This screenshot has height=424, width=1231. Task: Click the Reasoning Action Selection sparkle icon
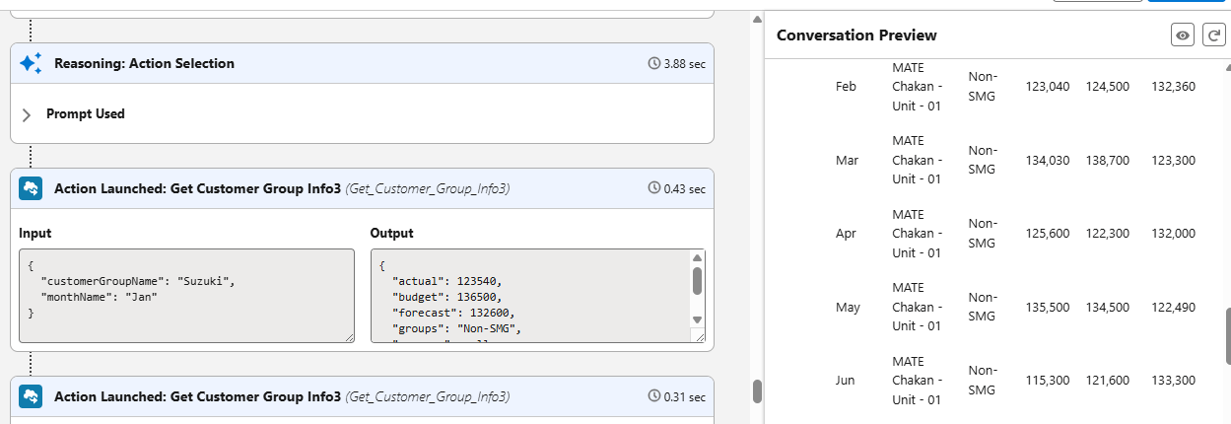31,63
